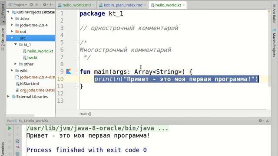
Task: Close the hello_world.md tab
Action: tap(93, 5)
